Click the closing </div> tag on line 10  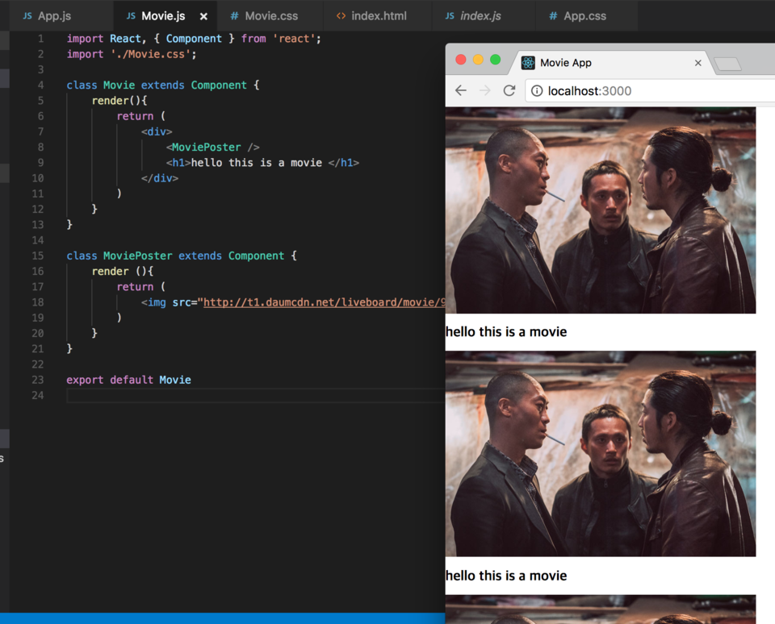pos(160,178)
